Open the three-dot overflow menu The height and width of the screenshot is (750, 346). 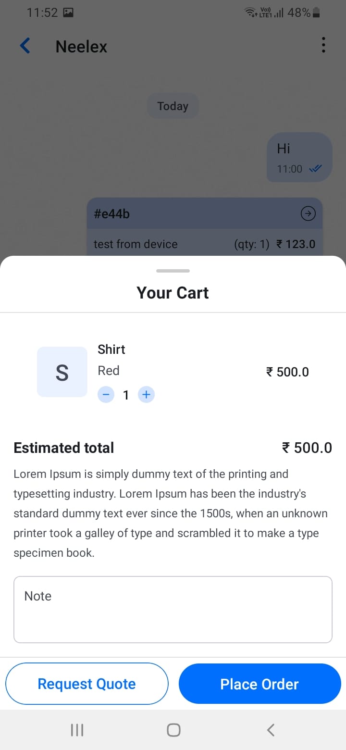tap(323, 45)
